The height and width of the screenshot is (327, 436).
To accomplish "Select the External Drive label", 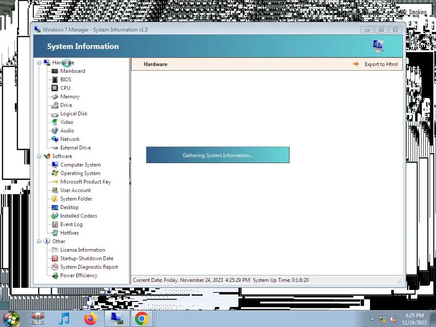I will (x=75, y=148).
